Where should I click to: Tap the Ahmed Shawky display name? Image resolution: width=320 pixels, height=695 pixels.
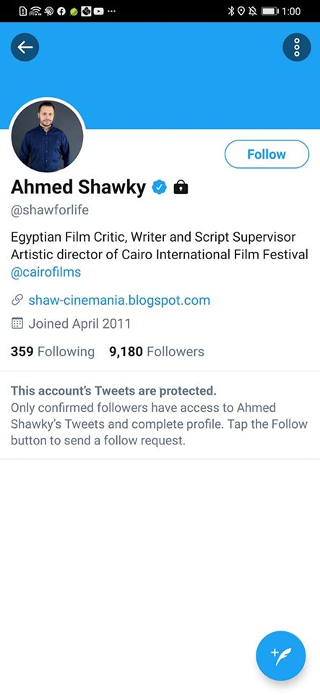coord(78,188)
